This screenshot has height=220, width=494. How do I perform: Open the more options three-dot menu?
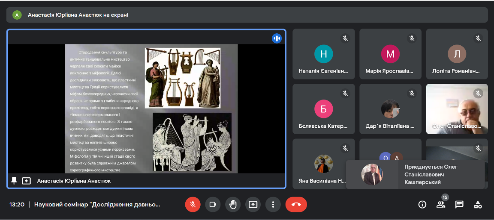click(273, 204)
